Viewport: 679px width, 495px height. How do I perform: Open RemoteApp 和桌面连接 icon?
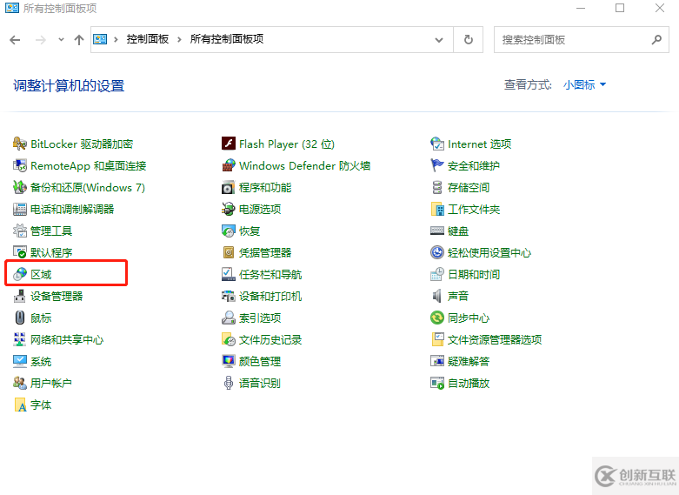click(x=19, y=165)
